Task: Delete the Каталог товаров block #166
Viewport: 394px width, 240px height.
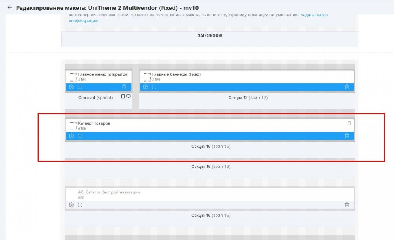Action: point(347,136)
